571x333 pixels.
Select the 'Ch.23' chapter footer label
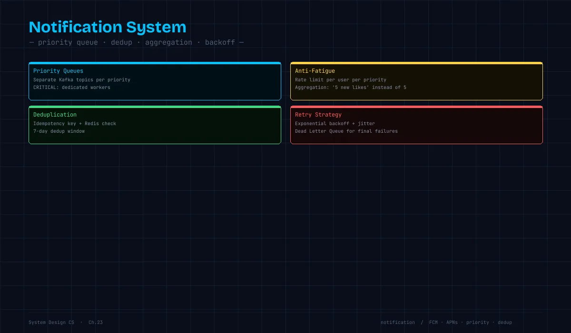(96, 323)
